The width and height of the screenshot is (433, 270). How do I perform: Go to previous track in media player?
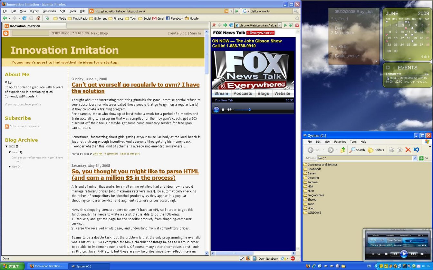pyautogui.click(x=394, y=254)
